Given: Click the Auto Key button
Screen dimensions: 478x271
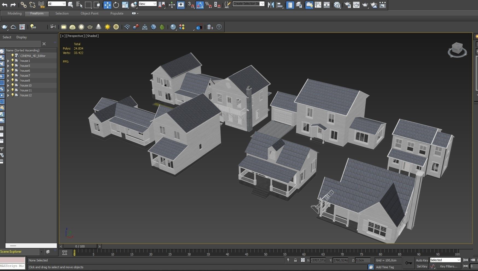Looking at the screenshot, I should click(422, 260).
